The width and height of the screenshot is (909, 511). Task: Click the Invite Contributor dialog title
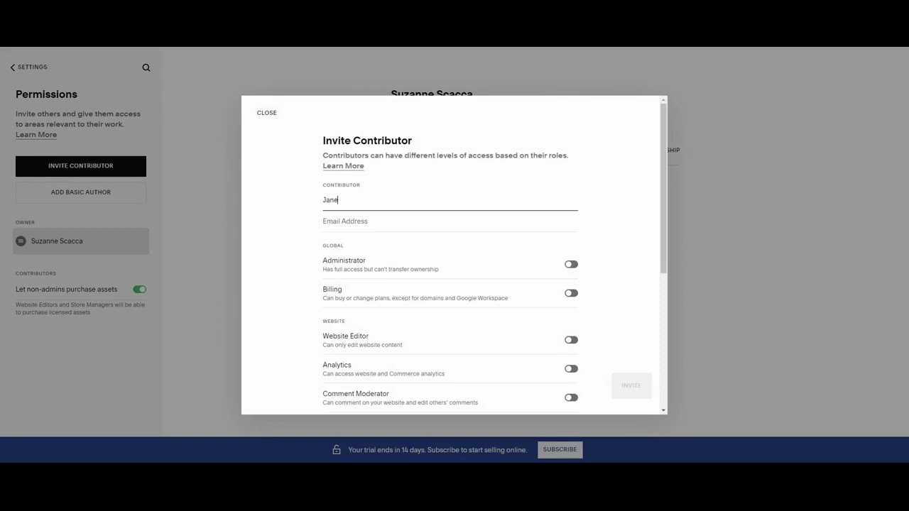[367, 141]
